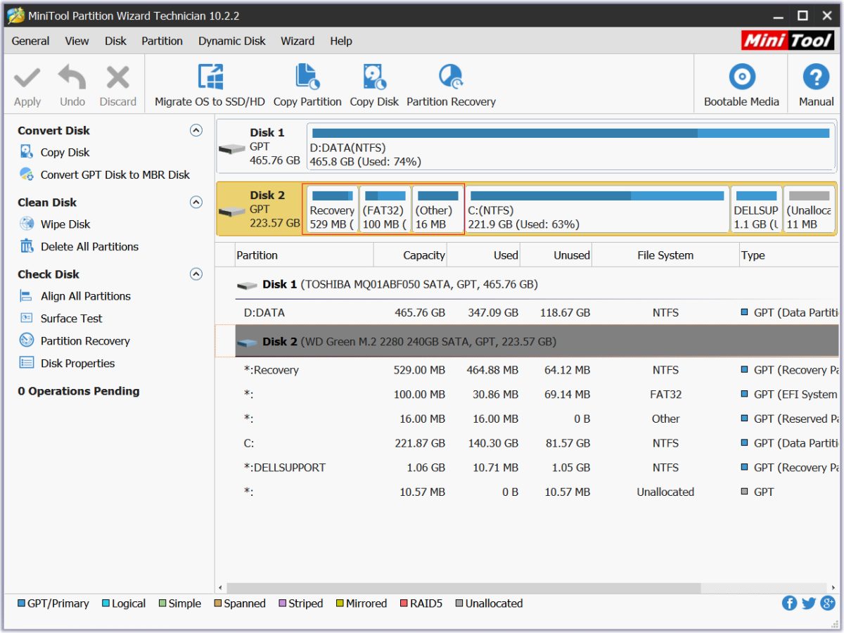Start Partition Recovery from the toolbar

451,77
